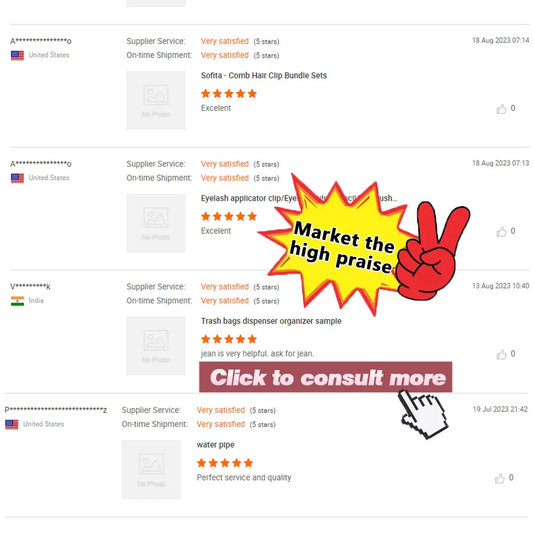This screenshot has height=534, width=534.
Task: Open the Sofita Comb Hair Clip Bundle Sets link
Action: coord(264,76)
